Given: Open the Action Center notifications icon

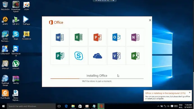Looking at the screenshot, I should pos(172,106).
